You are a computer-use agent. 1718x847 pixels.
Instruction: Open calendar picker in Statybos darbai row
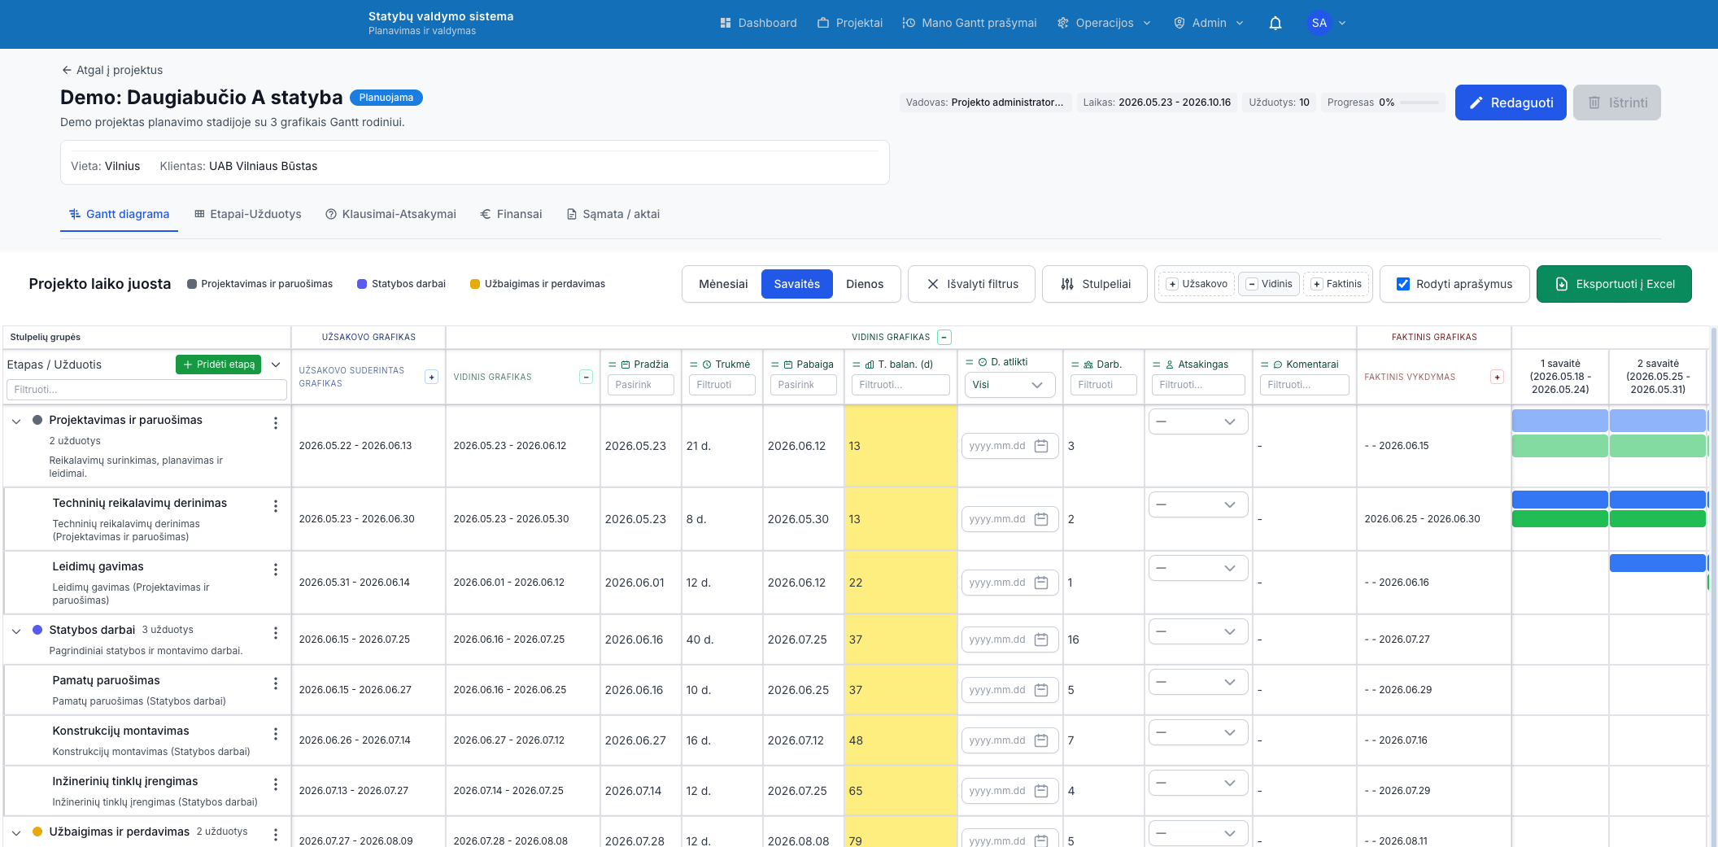[x=1041, y=640]
